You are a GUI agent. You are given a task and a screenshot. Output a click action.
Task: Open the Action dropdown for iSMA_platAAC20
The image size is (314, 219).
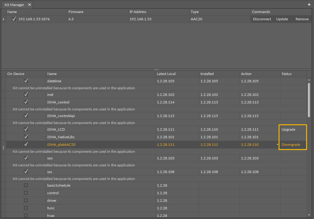coord(277,145)
